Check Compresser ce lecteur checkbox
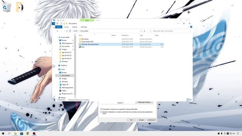 101,109
